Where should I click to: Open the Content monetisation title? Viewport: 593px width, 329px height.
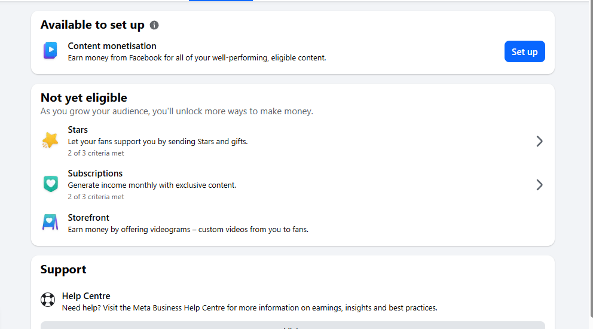112,46
